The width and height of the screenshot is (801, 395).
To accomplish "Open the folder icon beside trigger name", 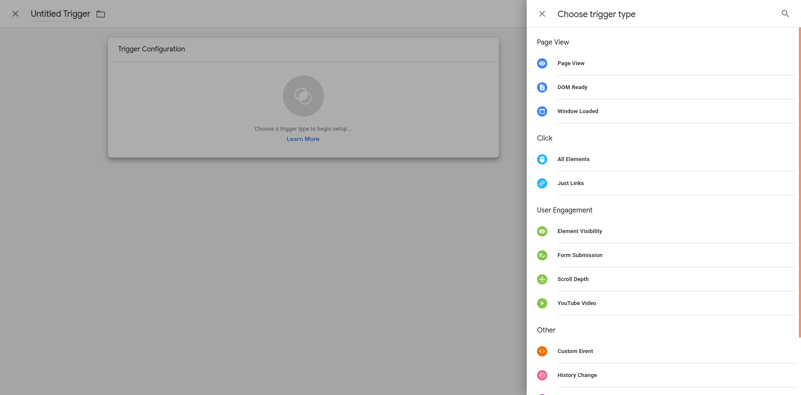I will coord(101,14).
